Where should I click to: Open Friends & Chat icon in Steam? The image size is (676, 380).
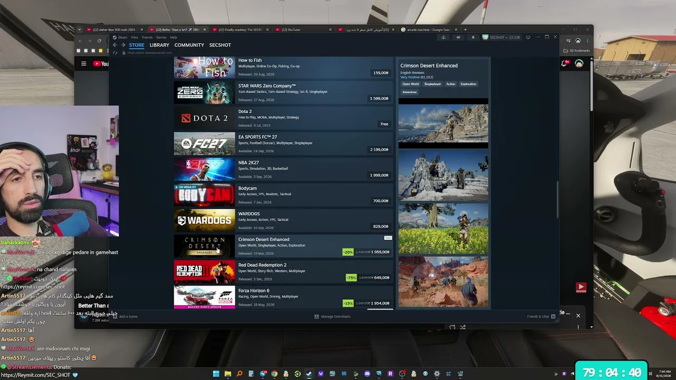(553, 317)
